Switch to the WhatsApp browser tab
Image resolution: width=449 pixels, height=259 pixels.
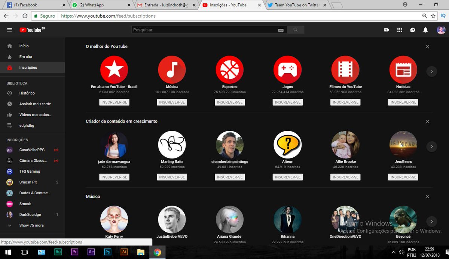pyautogui.click(x=100, y=5)
